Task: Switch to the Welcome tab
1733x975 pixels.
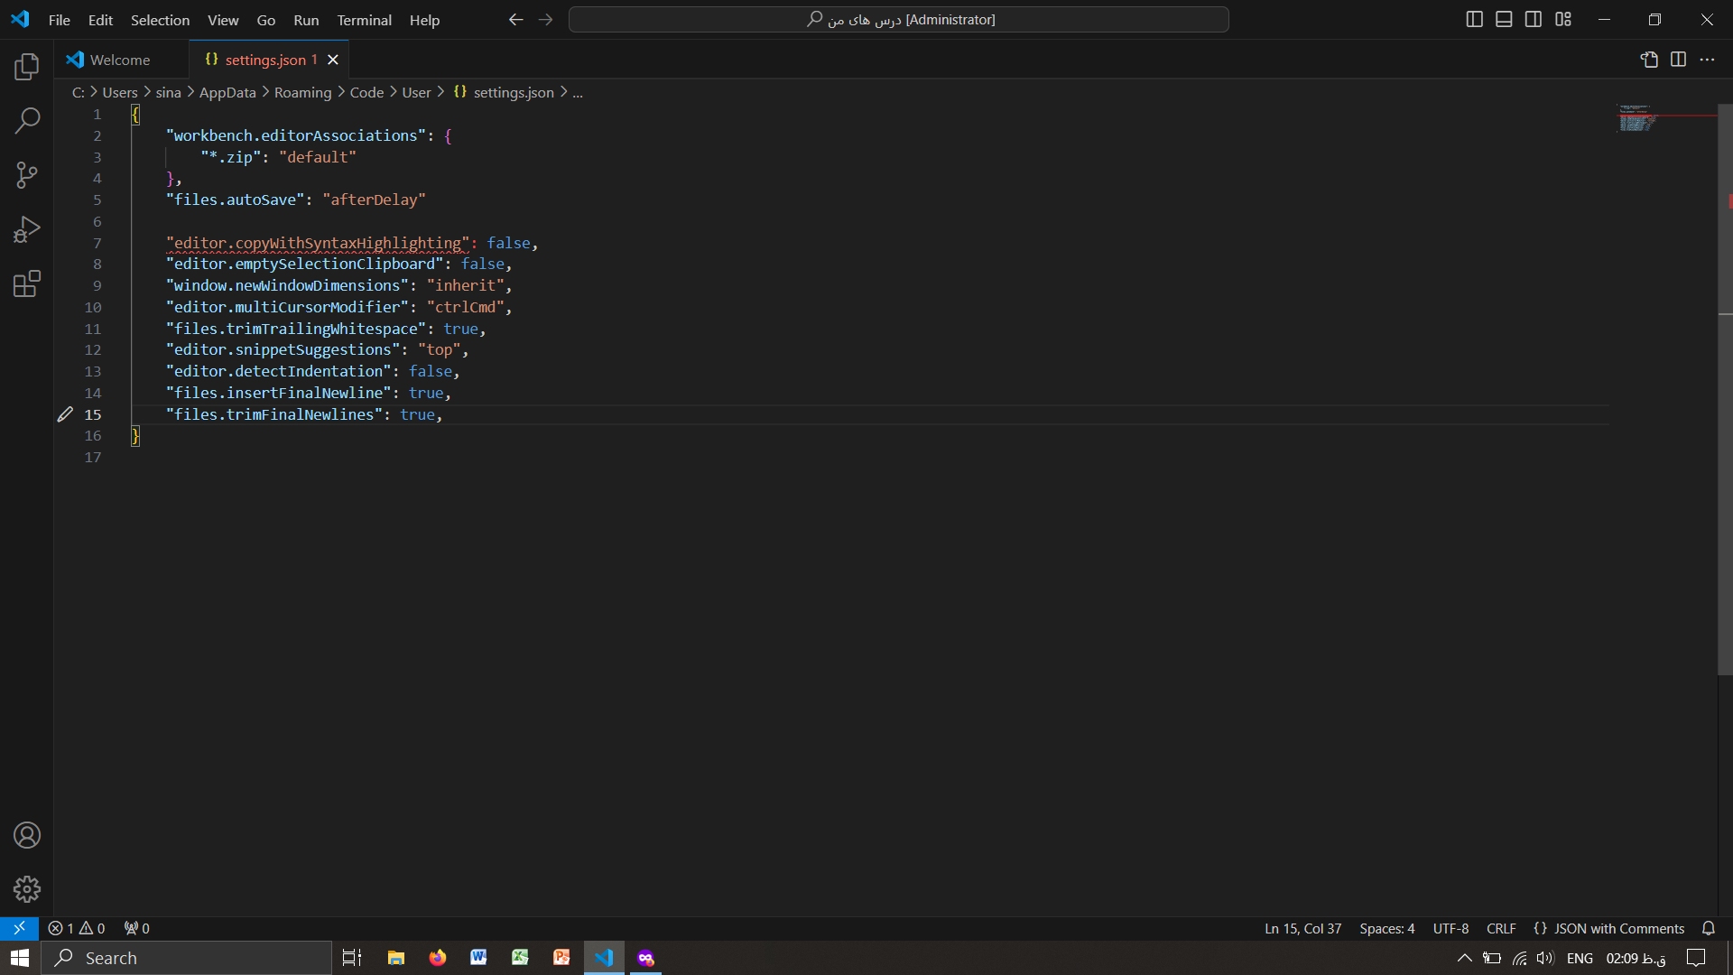Action: coord(121,60)
